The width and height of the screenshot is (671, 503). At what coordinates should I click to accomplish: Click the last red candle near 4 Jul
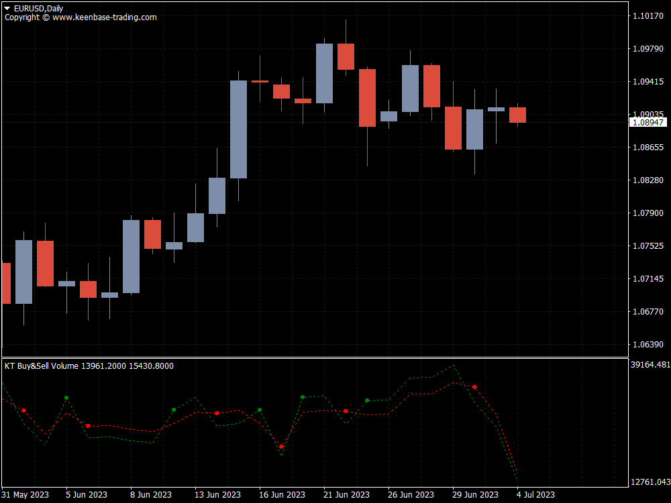(x=517, y=115)
